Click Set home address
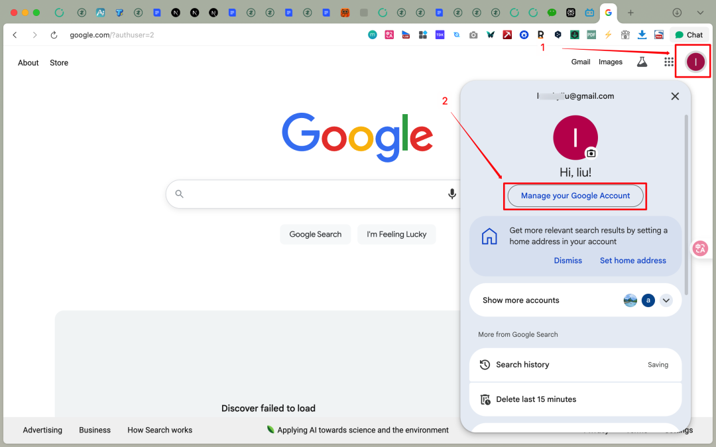The image size is (716, 447). point(632,260)
